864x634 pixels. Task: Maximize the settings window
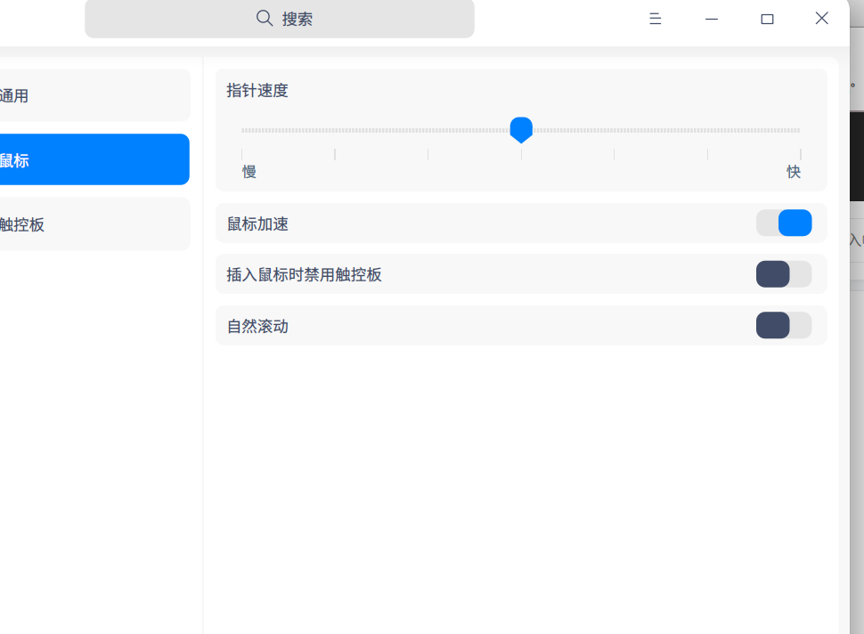(767, 18)
